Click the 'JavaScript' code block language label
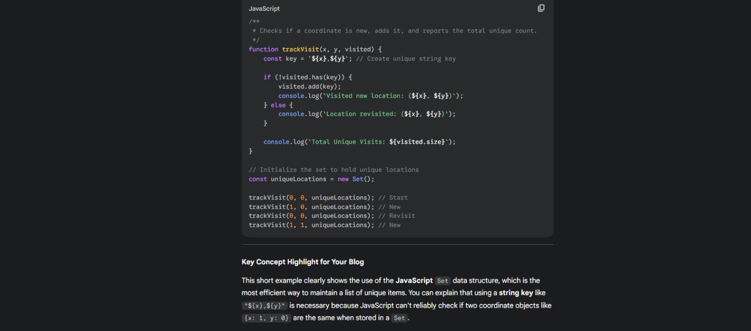This screenshot has width=751, height=331. click(x=264, y=8)
